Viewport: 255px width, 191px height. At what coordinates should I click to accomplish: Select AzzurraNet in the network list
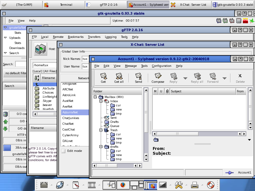click(x=70, y=112)
